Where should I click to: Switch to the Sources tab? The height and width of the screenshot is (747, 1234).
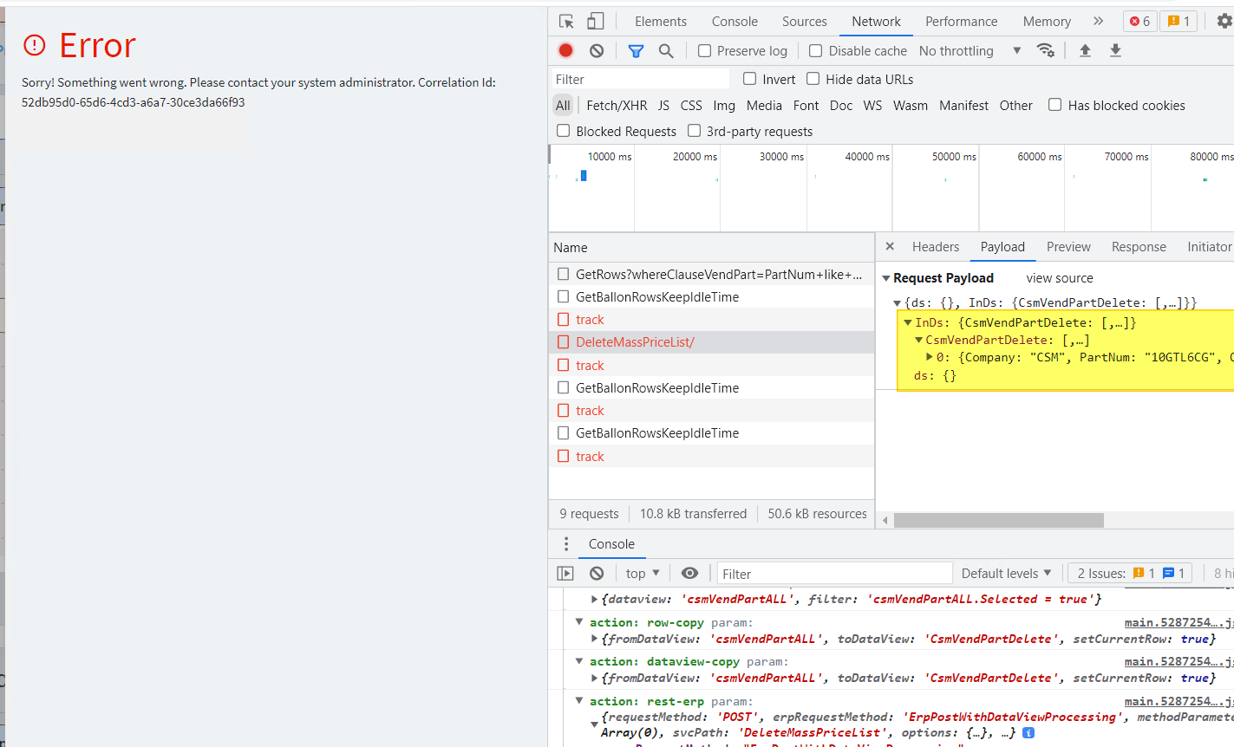tap(805, 22)
